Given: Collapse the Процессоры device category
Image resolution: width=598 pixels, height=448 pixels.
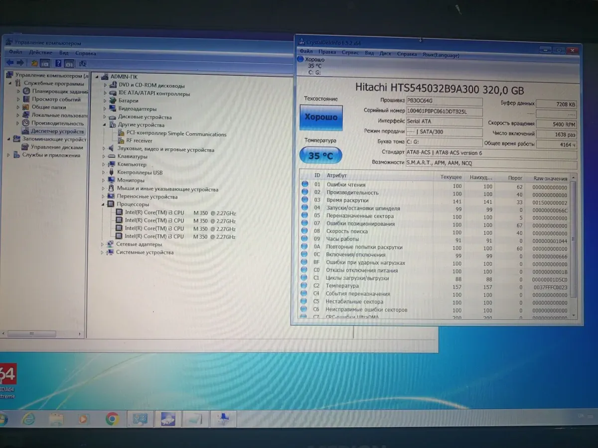Looking at the screenshot, I should 104,204.
